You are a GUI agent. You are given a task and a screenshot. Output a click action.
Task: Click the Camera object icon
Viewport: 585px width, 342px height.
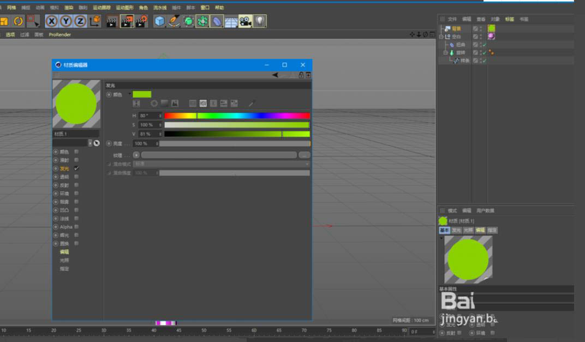[x=245, y=21]
